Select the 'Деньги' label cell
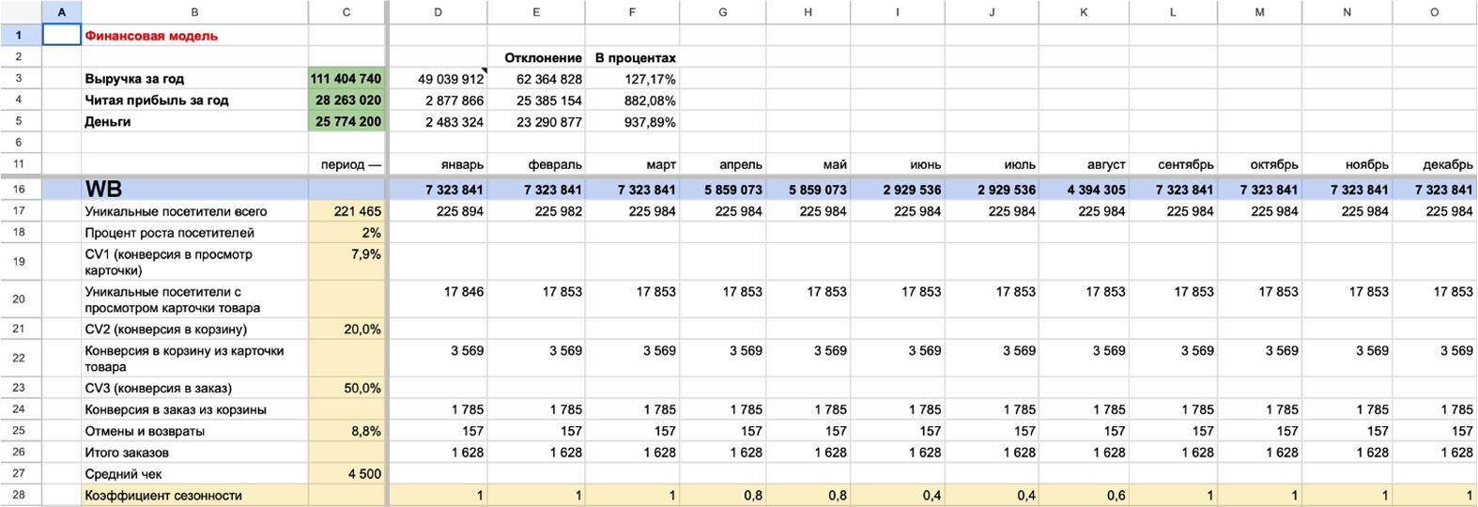 (x=194, y=122)
